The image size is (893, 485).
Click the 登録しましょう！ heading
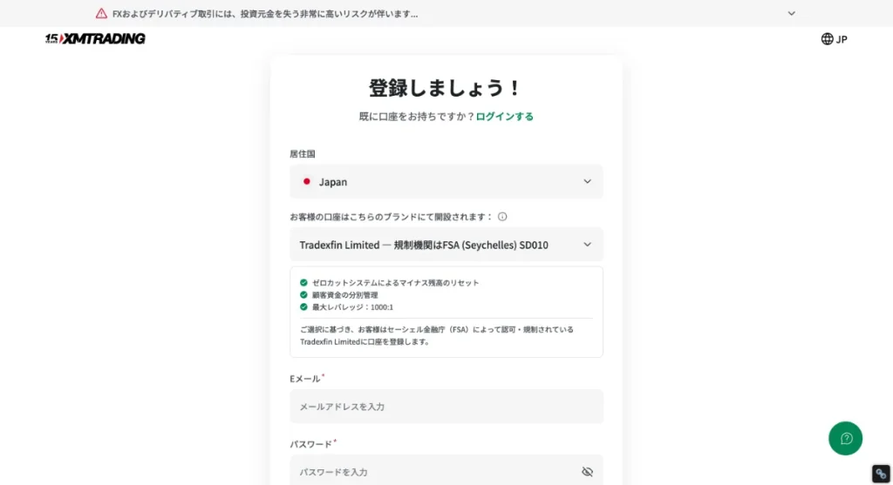pyautogui.click(x=446, y=88)
